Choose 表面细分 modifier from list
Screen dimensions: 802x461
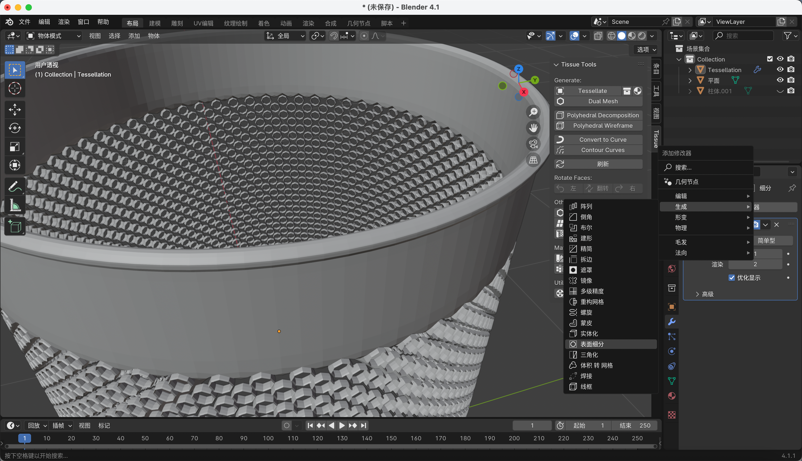(592, 344)
